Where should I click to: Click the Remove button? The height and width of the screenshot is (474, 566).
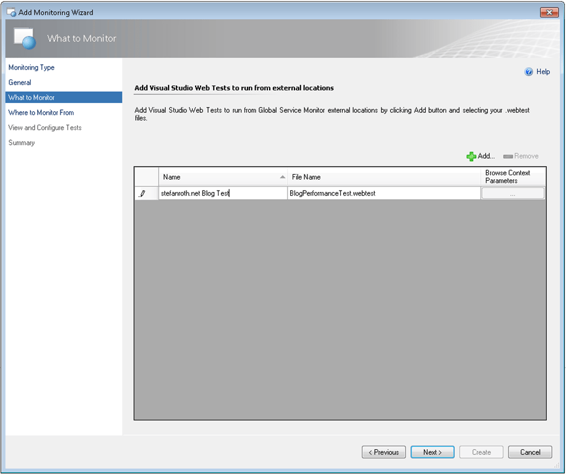521,156
